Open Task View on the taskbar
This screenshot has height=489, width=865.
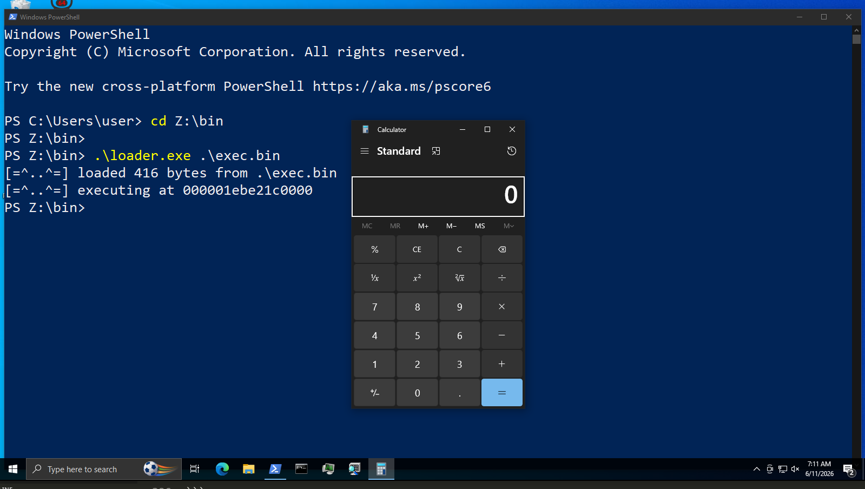pyautogui.click(x=195, y=469)
